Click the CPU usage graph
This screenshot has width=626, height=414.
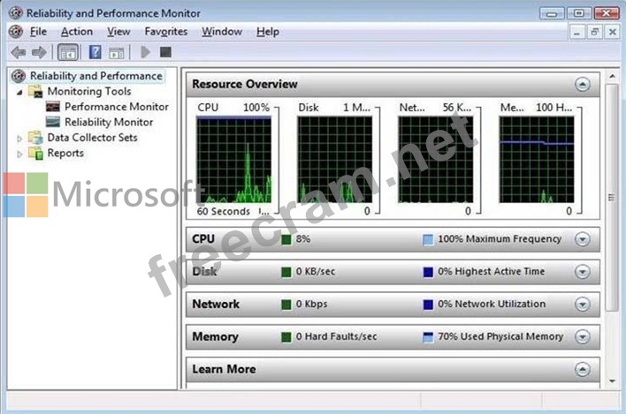(x=234, y=160)
